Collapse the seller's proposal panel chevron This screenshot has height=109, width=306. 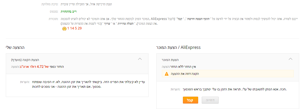[290, 59]
